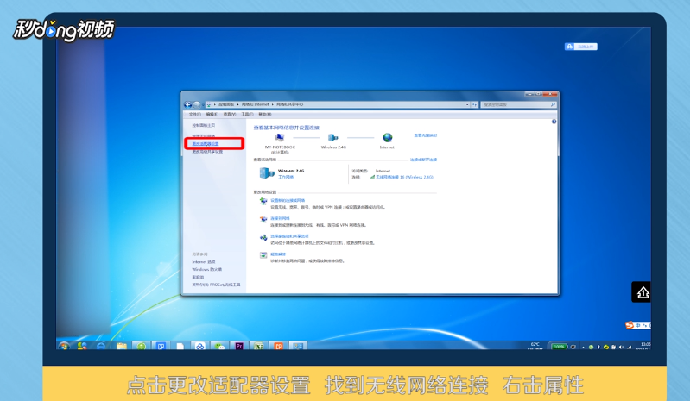This screenshot has width=690, height=401.
Task: Open the 文件(F) menu
Action: [x=195, y=114]
